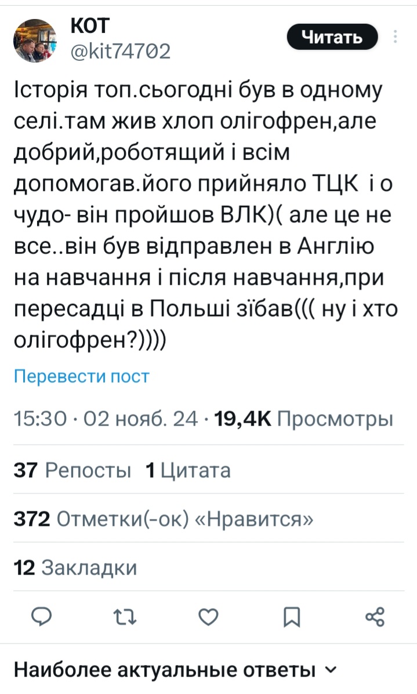Screen dimensions: 417x694
Task: Open the KOT profile avatar
Action: 35,39
